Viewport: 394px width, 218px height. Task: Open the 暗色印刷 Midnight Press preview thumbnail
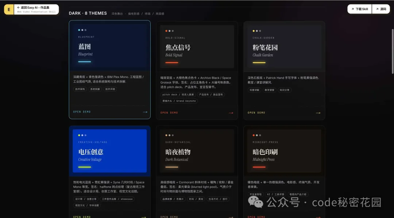(284, 151)
